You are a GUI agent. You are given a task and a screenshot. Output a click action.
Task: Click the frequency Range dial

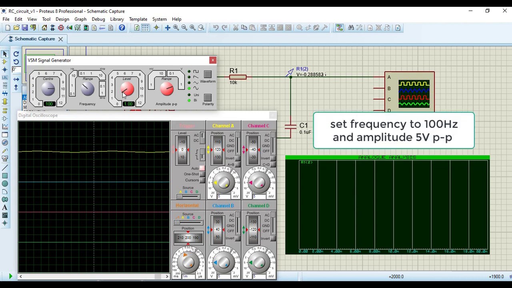tap(88, 89)
